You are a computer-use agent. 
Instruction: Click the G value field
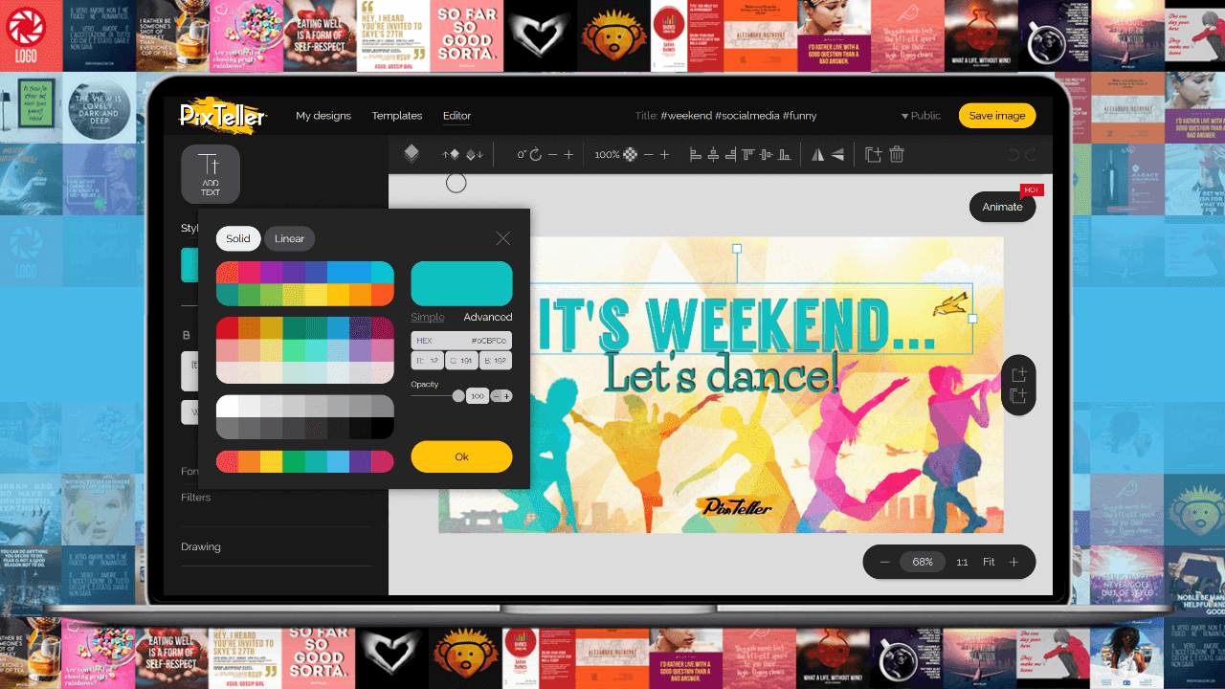461,361
